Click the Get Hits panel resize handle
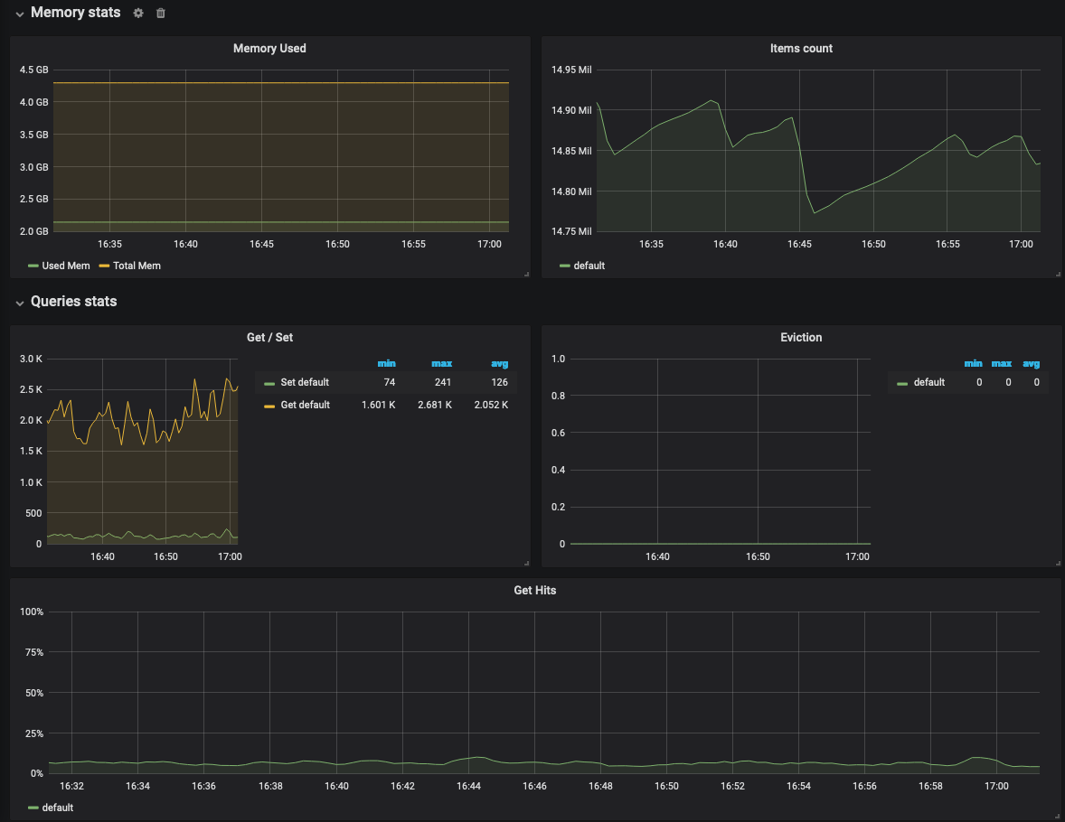Image resolution: width=1065 pixels, height=822 pixels. point(1058,816)
